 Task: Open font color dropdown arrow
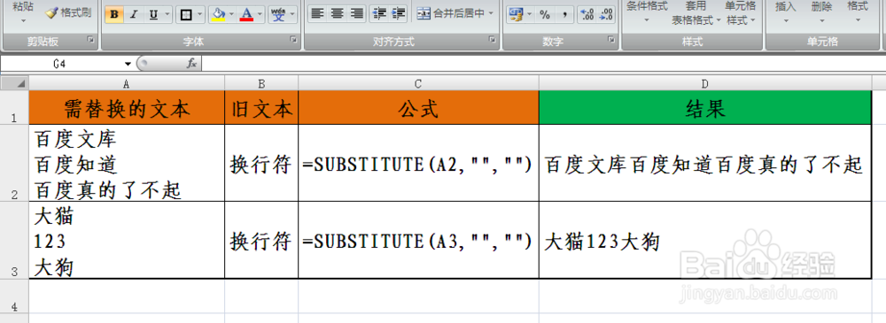(260, 15)
